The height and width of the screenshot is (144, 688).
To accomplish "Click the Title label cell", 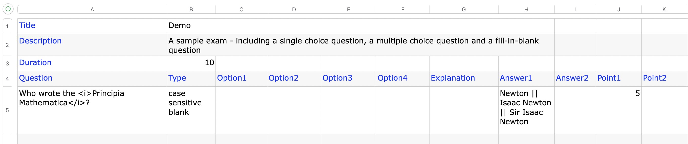I will tap(92, 26).
